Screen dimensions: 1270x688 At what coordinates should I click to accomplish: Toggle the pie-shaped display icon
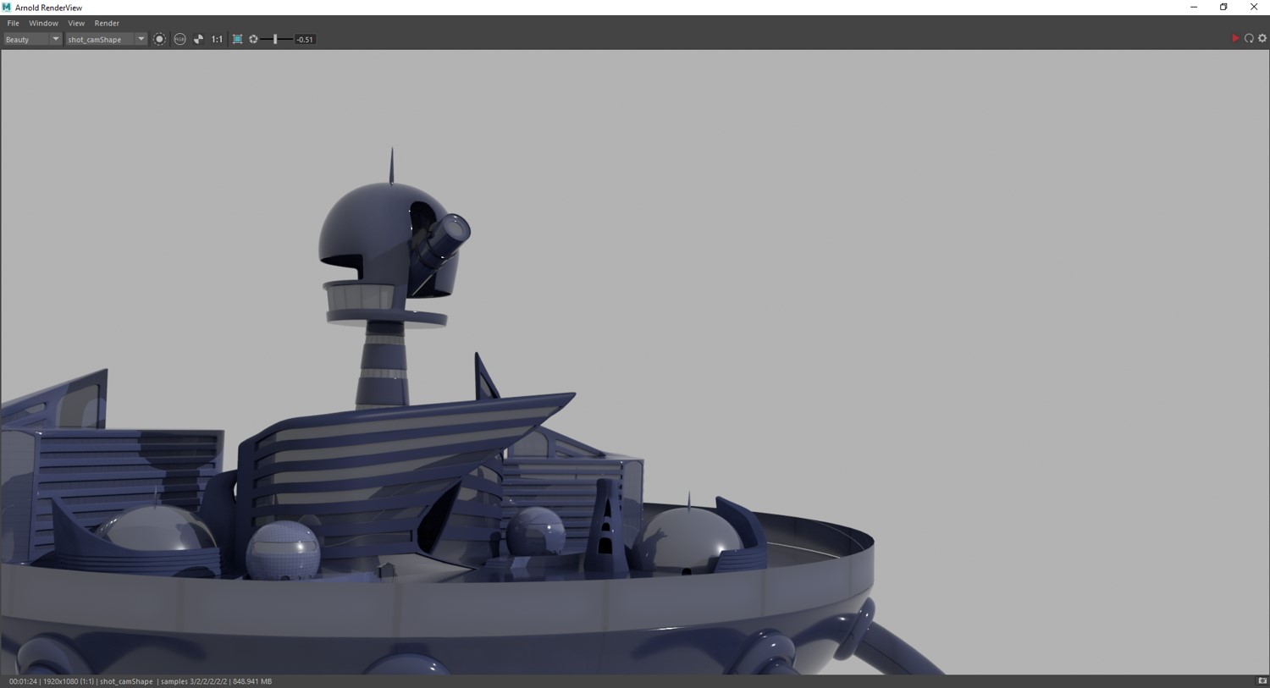(199, 39)
